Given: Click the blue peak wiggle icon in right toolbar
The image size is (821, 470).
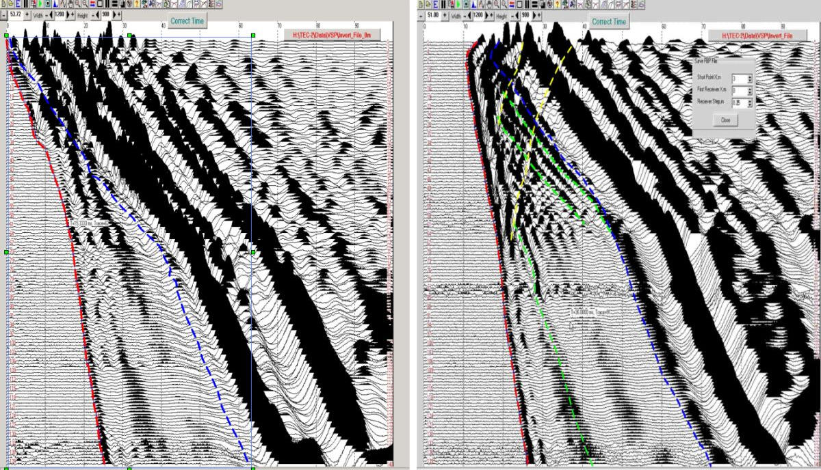Looking at the screenshot, I should [x=472, y=3].
